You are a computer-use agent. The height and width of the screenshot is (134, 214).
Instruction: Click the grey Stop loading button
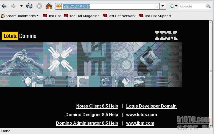point(39,6)
